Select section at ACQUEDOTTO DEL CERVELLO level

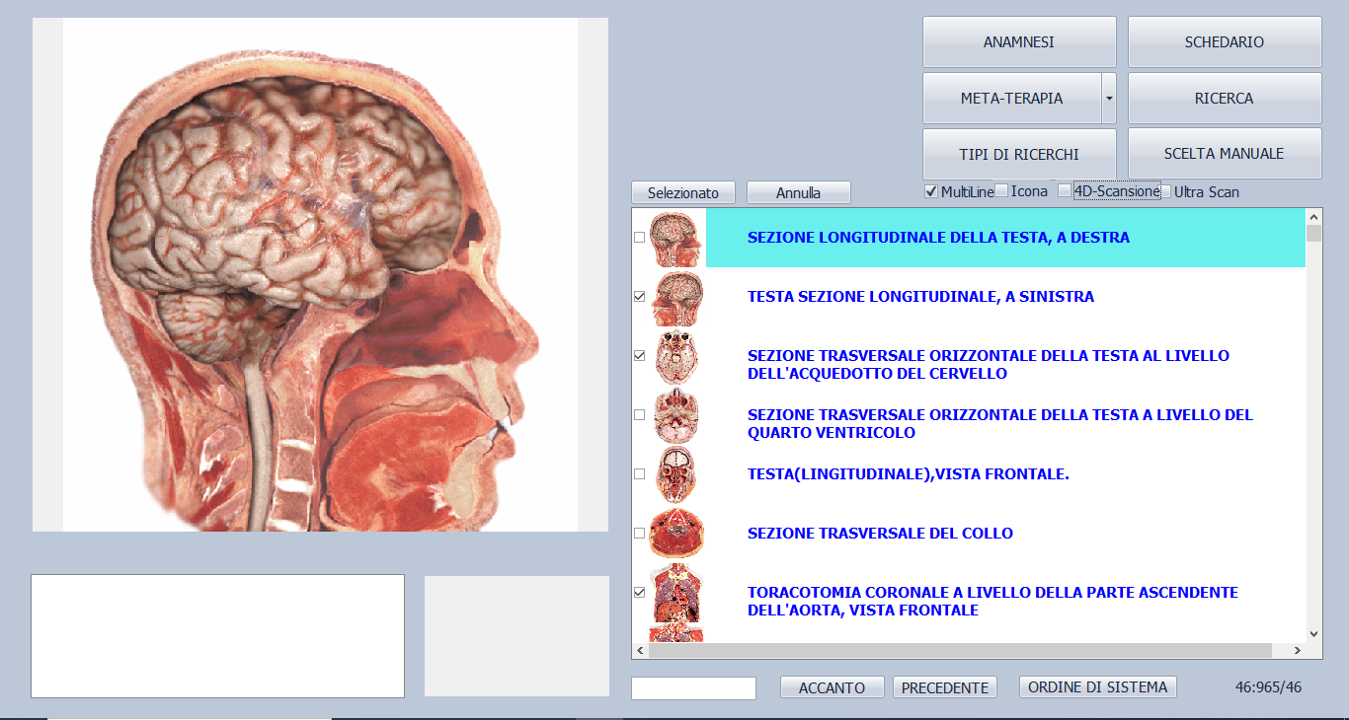pyautogui.click(x=989, y=365)
